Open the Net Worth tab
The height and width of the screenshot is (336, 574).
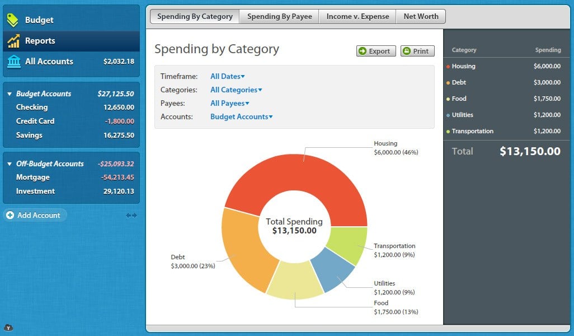coord(421,16)
